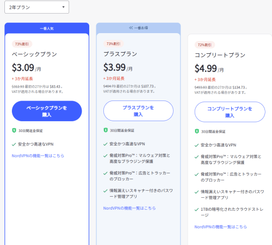
Task: Click the money-back shield icon in プラスプラン
Action: 106,130
